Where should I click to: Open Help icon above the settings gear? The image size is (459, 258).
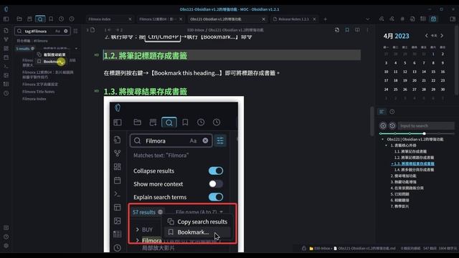click(x=6, y=236)
